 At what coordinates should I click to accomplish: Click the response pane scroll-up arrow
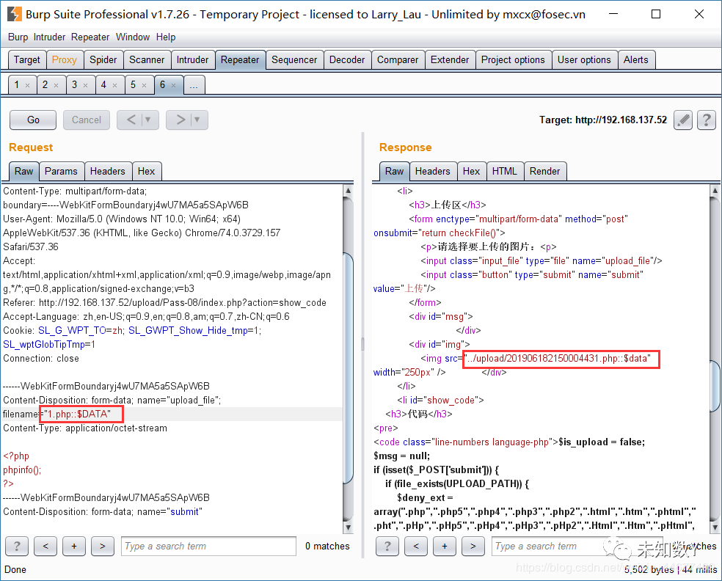[715, 190]
